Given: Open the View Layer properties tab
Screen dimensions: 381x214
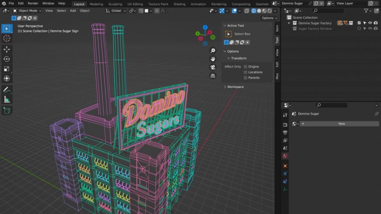Looking at the screenshot, I should tap(285, 140).
